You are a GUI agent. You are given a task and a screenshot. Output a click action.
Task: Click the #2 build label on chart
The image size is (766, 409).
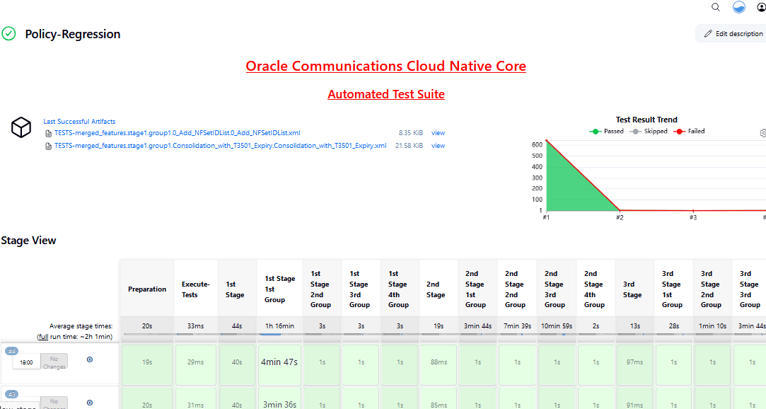coord(620,217)
